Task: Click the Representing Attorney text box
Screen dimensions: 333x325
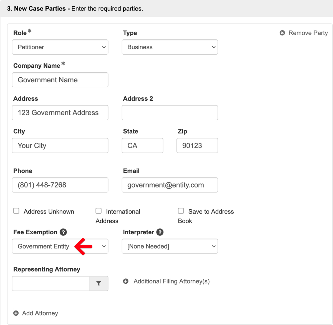Action: (x=51, y=283)
